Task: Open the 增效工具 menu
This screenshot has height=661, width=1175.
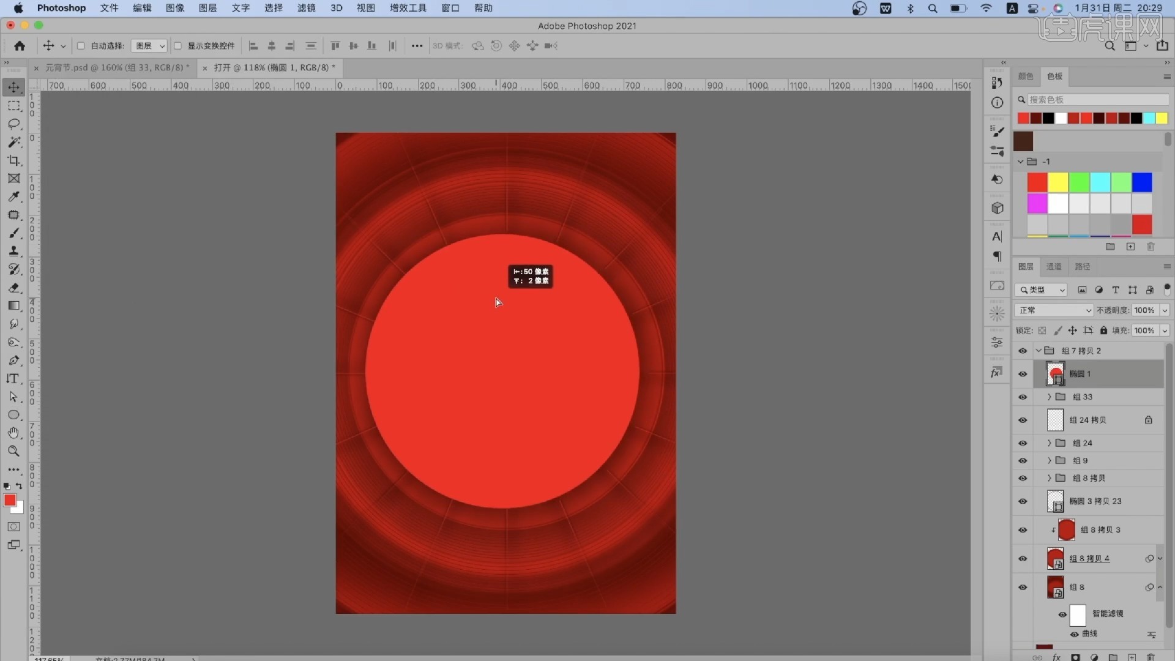Action: 408,8
